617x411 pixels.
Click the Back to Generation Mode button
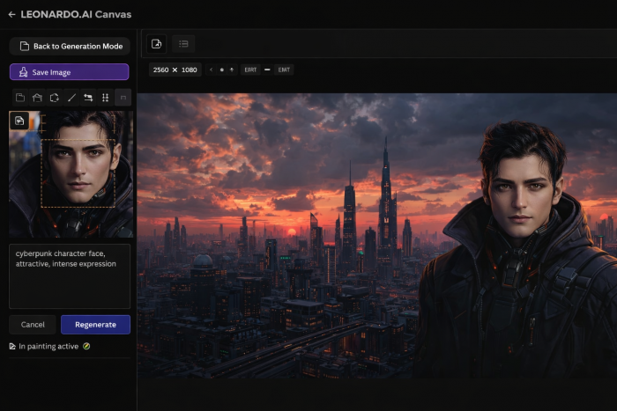(70, 46)
